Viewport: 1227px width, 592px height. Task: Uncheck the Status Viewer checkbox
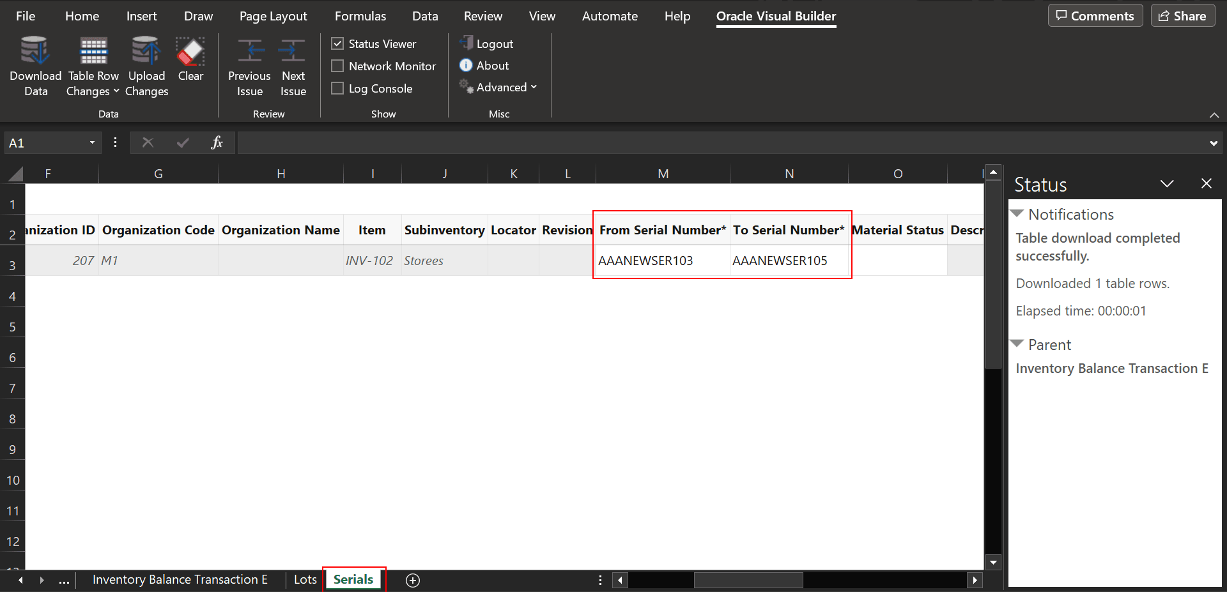(337, 43)
